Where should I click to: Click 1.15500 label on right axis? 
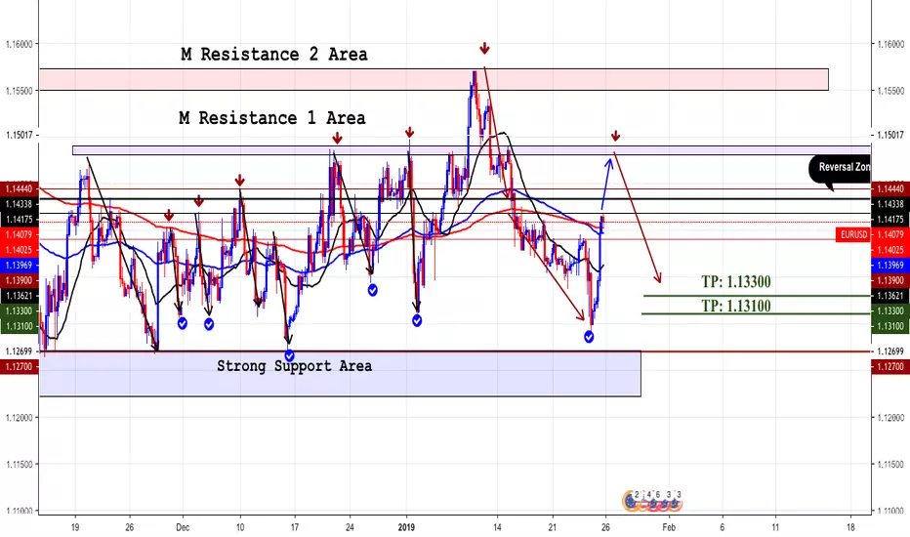[890, 90]
